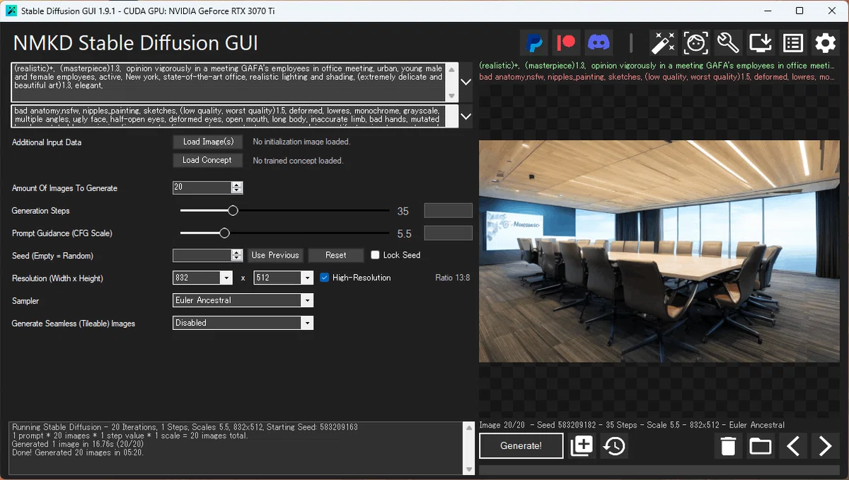Delete the current image with trash icon
Viewport: 849px width, 480px height.
tap(729, 446)
